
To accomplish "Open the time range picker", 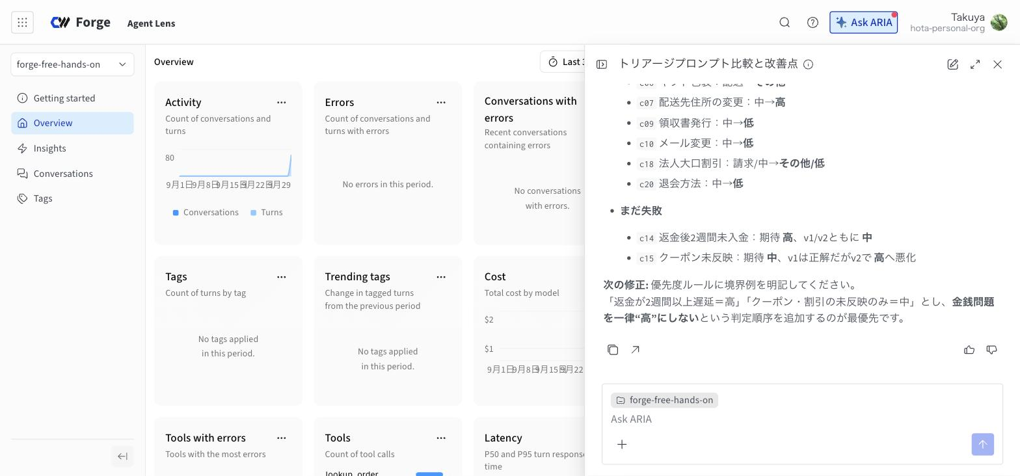I will pyautogui.click(x=563, y=62).
